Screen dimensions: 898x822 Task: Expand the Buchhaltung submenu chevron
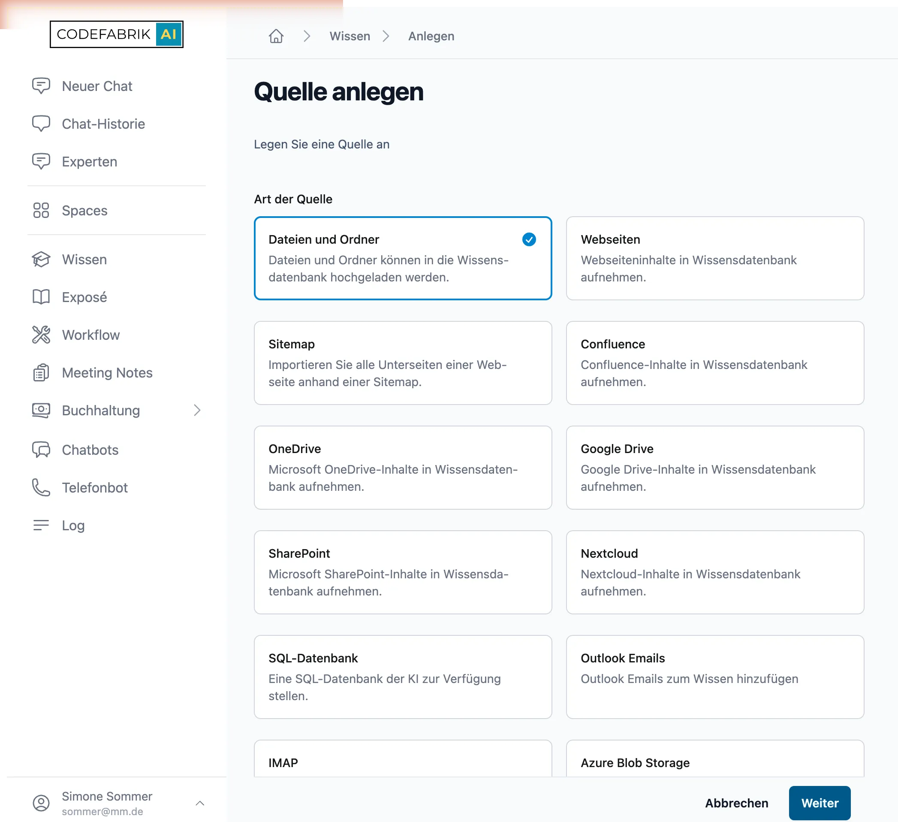coord(197,410)
